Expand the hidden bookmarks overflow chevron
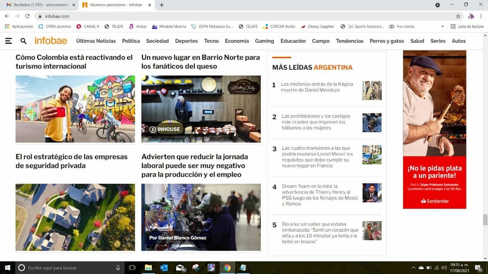The width and height of the screenshot is (488, 274). [x=442, y=27]
